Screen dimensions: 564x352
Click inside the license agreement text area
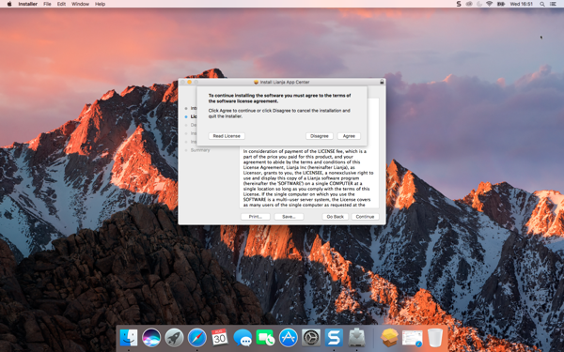(x=309, y=177)
